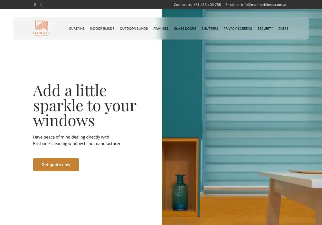Visit the Privacy Screens page
Viewport: 322px width, 225px height.
[238, 29]
